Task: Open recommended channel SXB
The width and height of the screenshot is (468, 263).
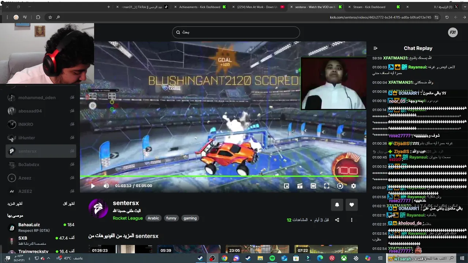Action: click(41, 241)
